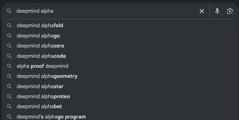Viewport: 239px width, 120px height.
Task: Click the search box magnifier icon
Action: pyautogui.click(x=9, y=11)
